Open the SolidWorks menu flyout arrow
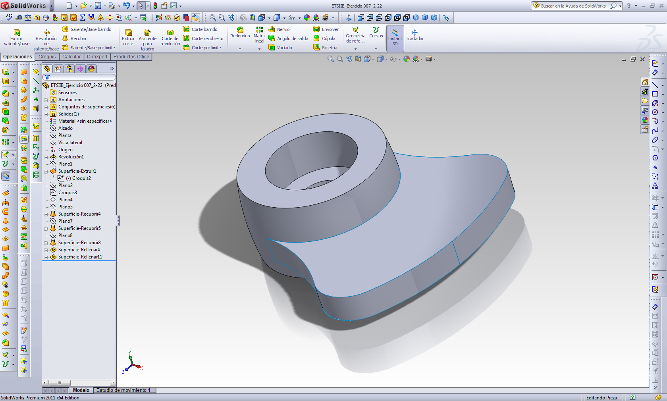The width and height of the screenshot is (667, 401). [x=52, y=6]
